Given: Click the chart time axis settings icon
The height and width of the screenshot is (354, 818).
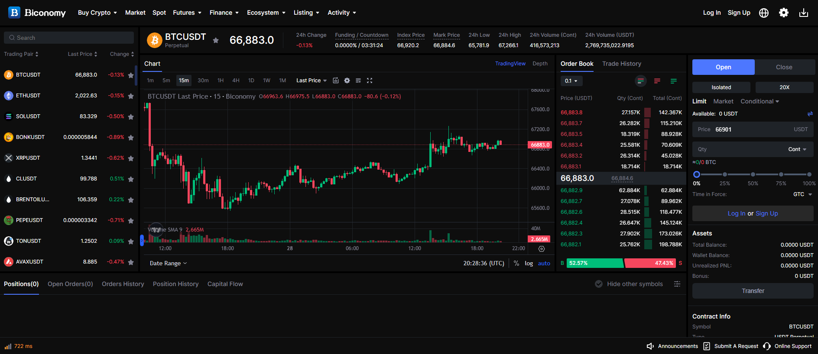Looking at the screenshot, I should (542, 249).
